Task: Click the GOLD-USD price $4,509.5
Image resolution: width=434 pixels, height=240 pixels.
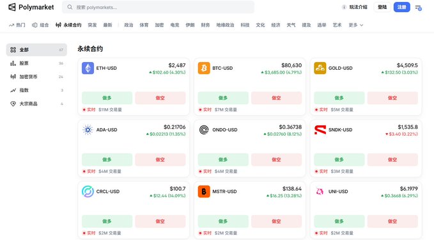Action: coord(407,65)
